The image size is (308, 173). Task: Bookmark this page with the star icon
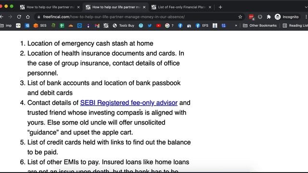(240, 17)
